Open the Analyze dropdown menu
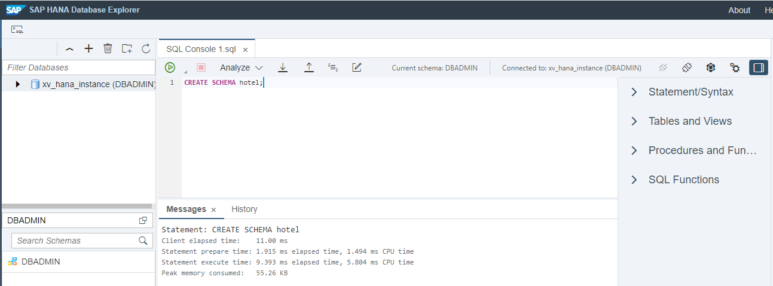 coord(241,67)
